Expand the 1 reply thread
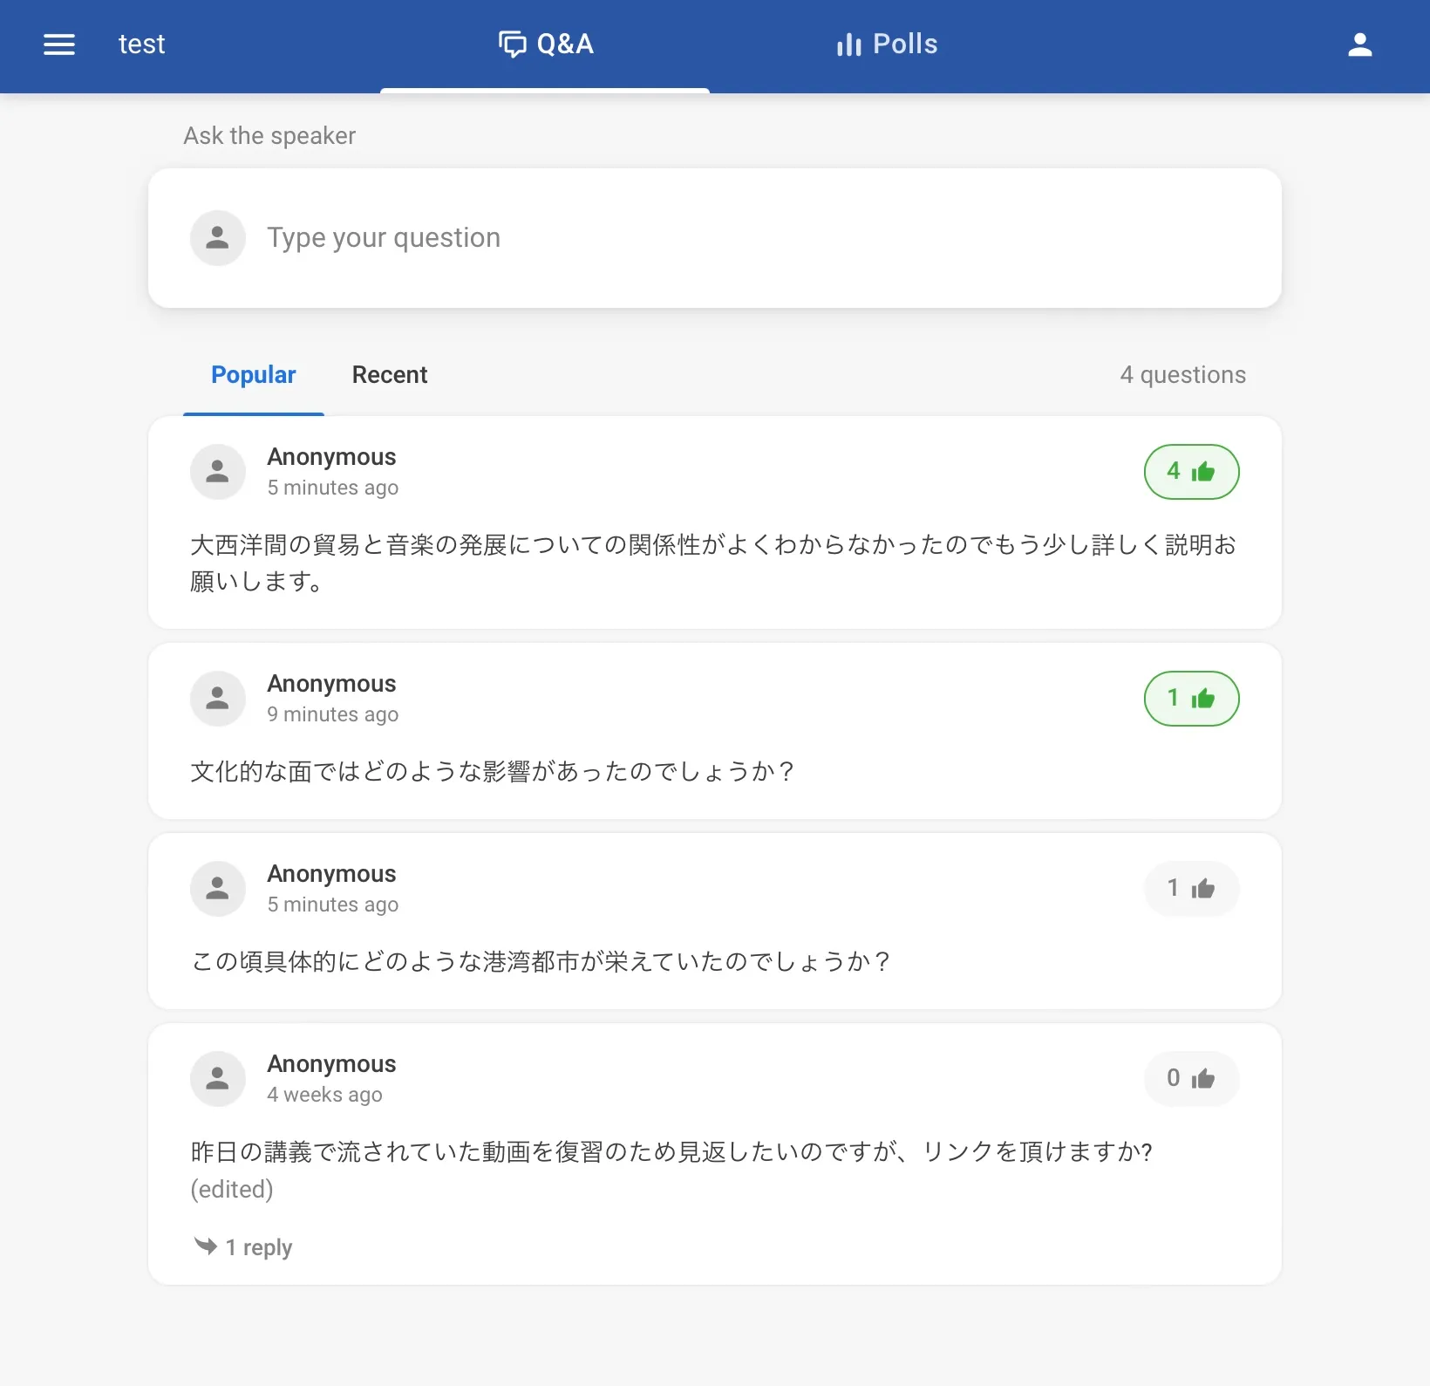 pyautogui.click(x=258, y=1247)
